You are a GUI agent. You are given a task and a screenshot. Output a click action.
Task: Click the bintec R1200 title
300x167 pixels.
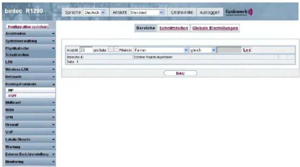click(24, 11)
